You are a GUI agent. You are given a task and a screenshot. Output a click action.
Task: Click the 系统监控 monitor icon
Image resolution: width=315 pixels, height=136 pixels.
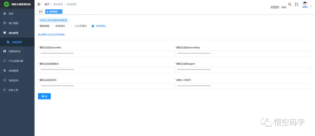click(5, 80)
